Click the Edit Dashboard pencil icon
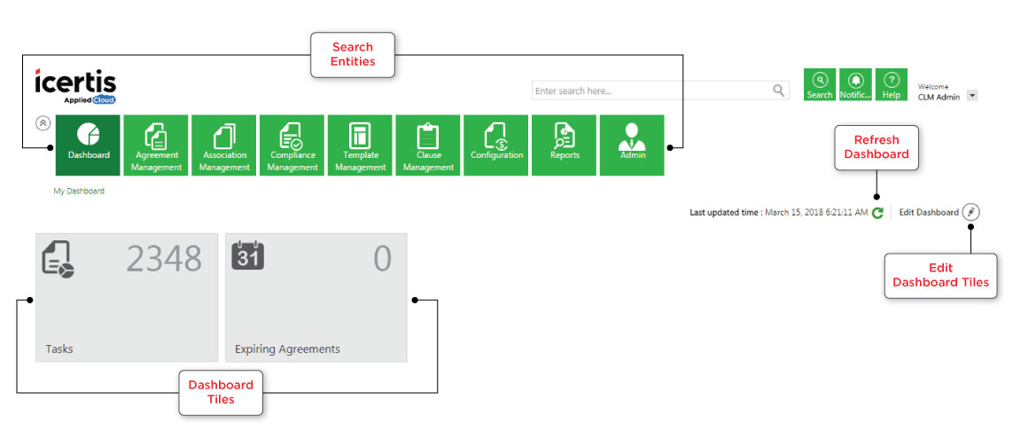 point(971,212)
